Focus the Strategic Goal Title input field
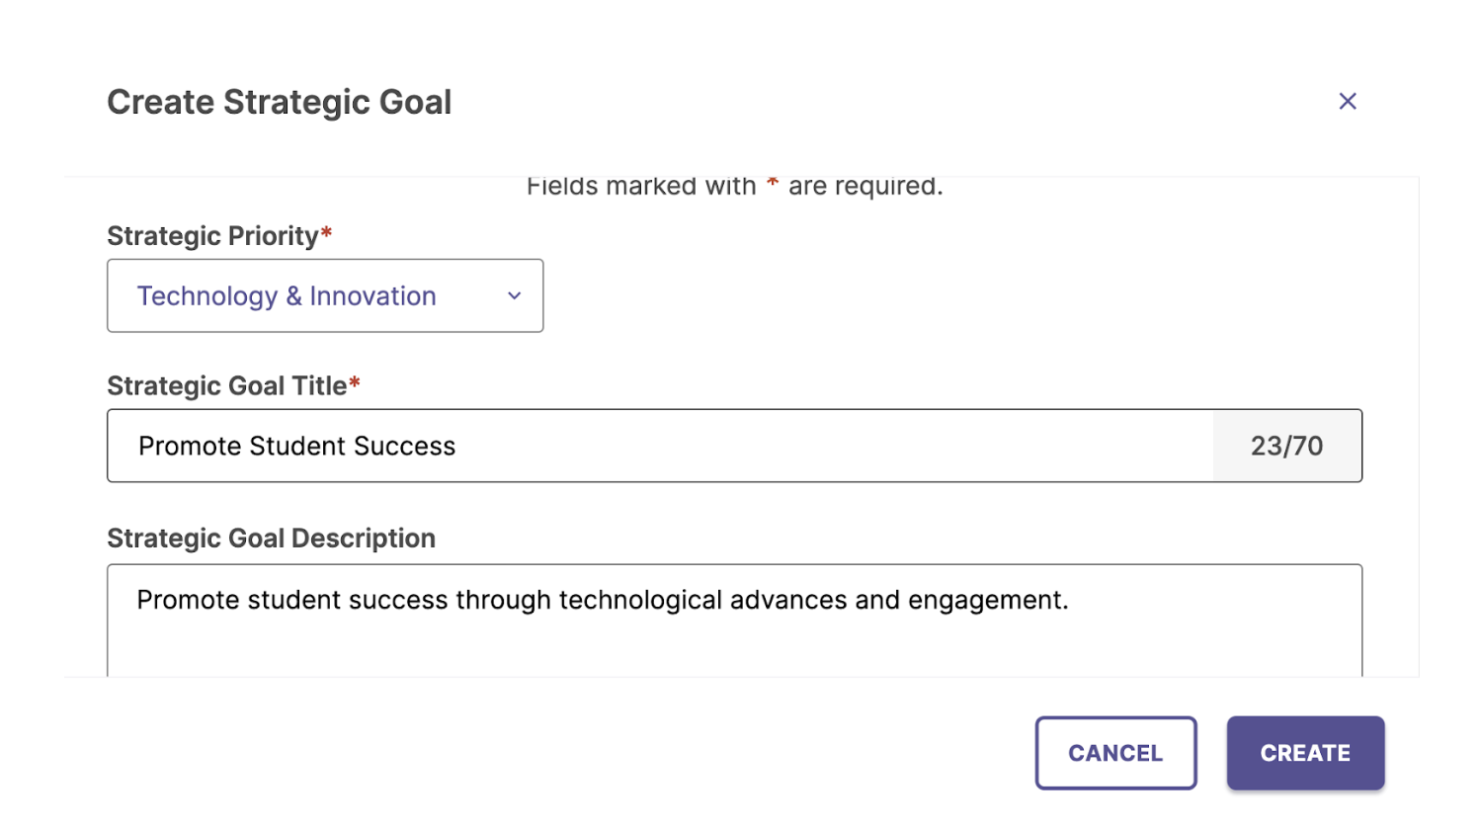The height and width of the screenshot is (832, 1482). (660, 446)
